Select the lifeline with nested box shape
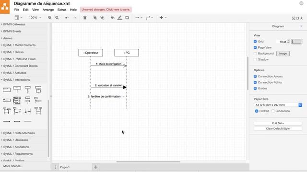The height and width of the screenshot is (172, 307). [38, 89]
